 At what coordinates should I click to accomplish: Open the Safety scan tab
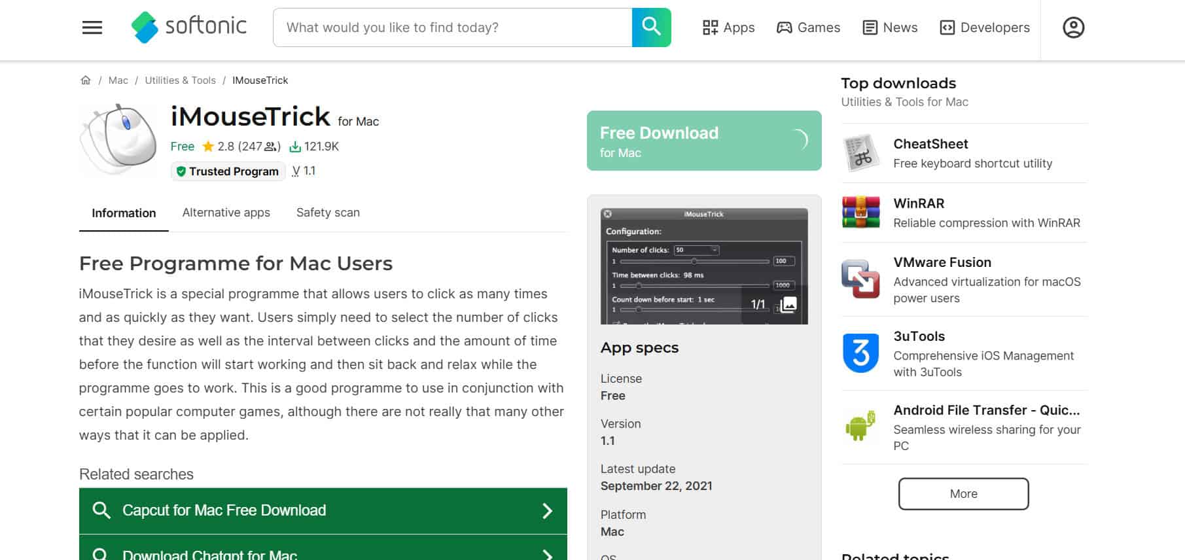[x=328, y=213]
